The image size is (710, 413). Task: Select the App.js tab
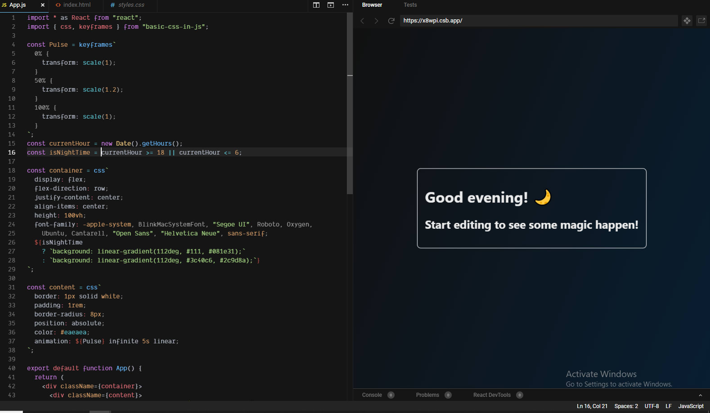coord(18,5)
